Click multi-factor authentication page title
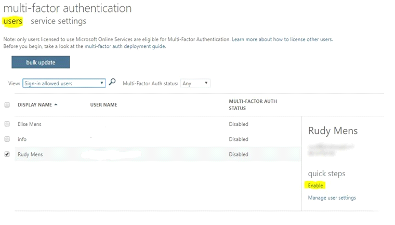 [x=68, y=8]
